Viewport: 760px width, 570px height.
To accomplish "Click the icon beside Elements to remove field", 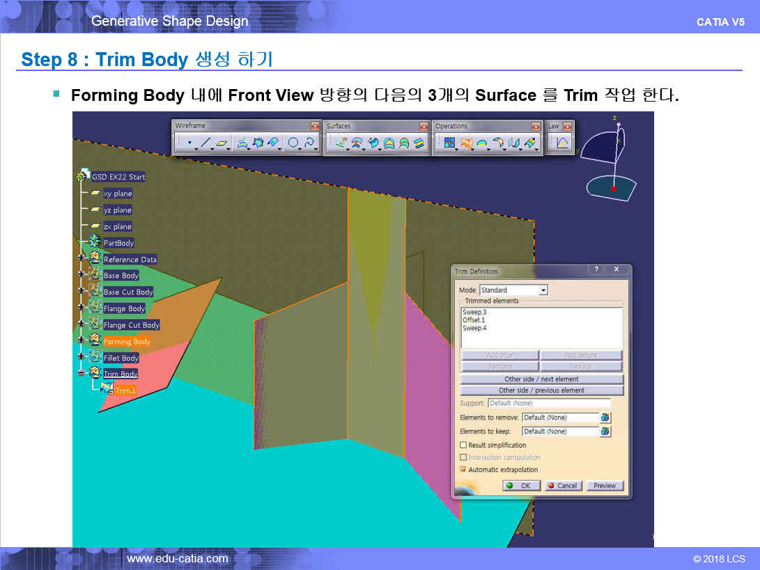I will [x=605, y=418].
